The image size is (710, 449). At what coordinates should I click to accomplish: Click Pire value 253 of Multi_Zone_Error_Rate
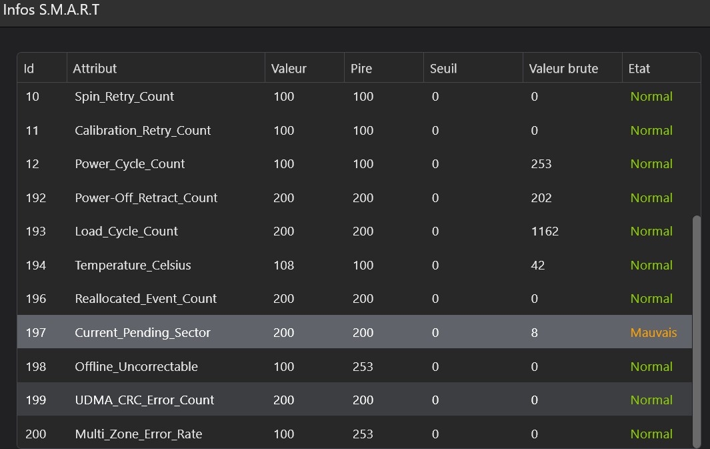click(x=363, y=434)
